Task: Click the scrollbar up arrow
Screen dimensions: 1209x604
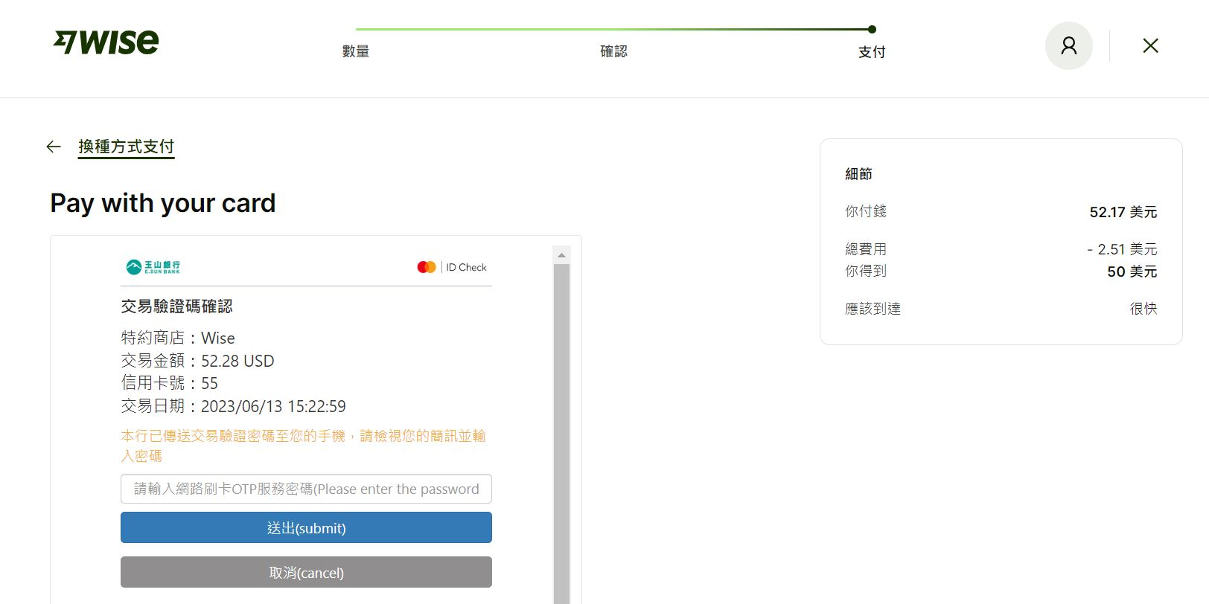Action: [562, 255]
